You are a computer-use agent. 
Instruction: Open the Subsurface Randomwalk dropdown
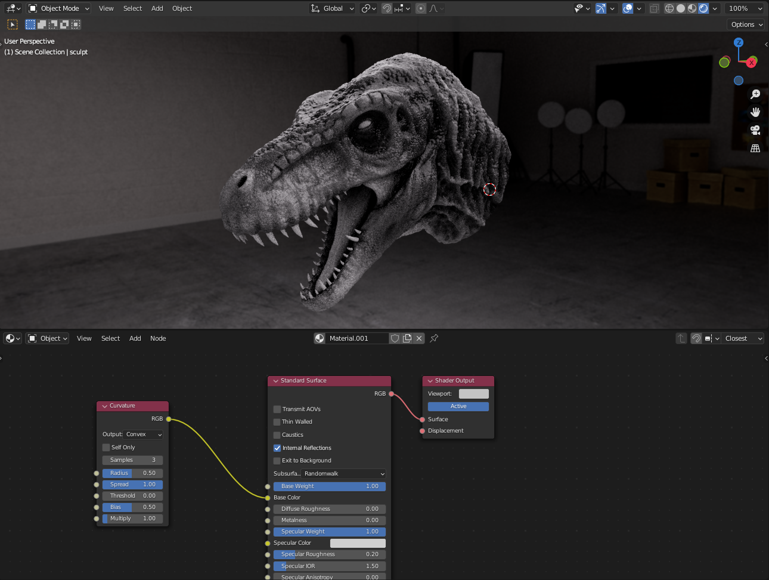pyautogui.click(x=344, y=473)
